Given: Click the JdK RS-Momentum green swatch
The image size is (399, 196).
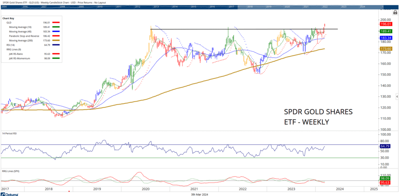Looking at the screenshot, I should click(55, 58).
